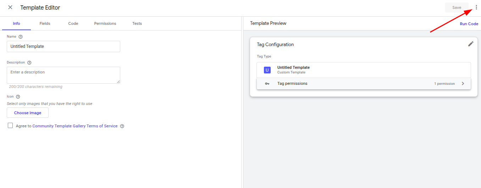Close the Template Editor with X icon

click(x=10, y=7)
